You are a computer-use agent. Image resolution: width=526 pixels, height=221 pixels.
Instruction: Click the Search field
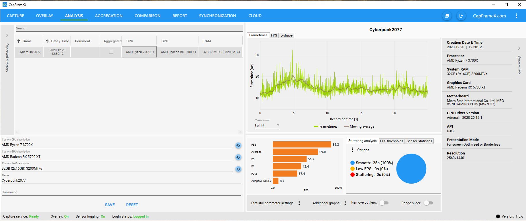(x=129, y=28)
